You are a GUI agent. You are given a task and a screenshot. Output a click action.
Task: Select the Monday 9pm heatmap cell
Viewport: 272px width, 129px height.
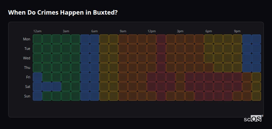coord(237,39)
